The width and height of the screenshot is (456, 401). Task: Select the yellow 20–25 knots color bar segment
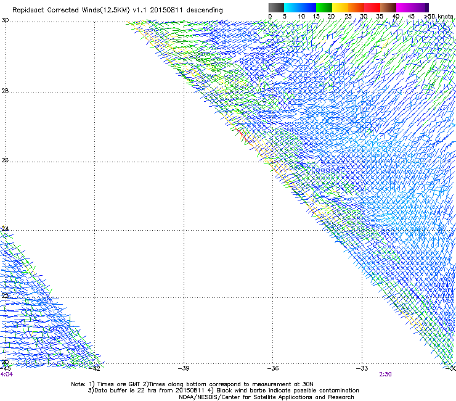tap(340, 7)
